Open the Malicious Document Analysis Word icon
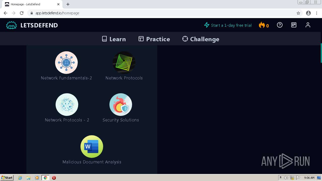The width and height of the screenshot is (322, 181). point(92,147)
